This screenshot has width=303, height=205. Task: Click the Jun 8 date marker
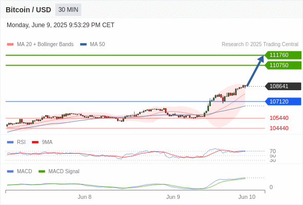(x=84, y=197)
